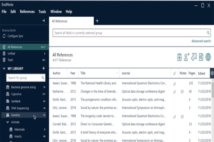Sort references by Title column

[99, 73]
